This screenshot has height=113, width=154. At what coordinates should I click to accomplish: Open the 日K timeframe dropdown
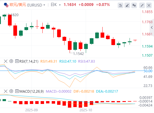click(60, 5)
